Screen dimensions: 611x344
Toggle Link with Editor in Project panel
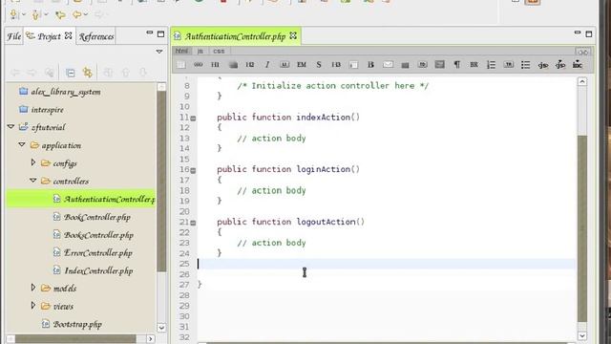(x=88, y=73)
